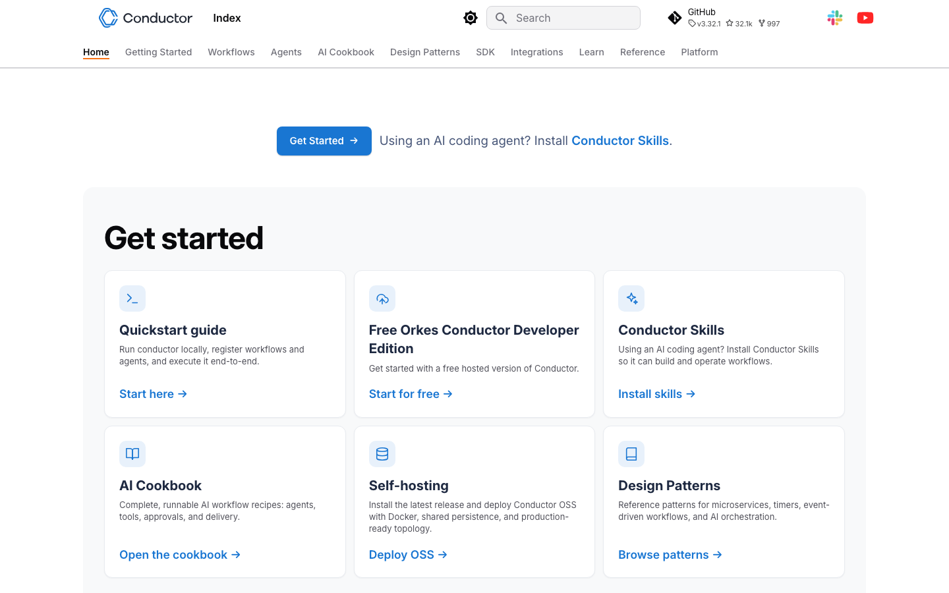Click the blue Get Started button
The height and width of the screenshot is (593, 949).
click(x=324, y=141)
